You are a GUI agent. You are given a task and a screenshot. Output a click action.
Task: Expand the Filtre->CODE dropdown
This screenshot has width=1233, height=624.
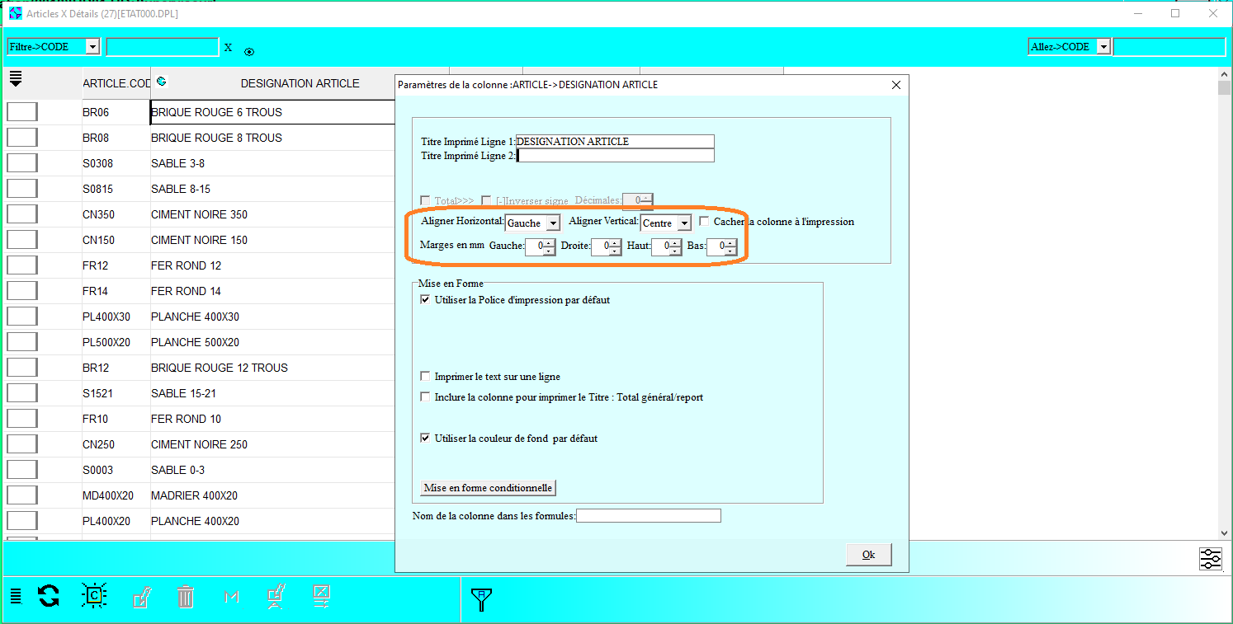92,47
